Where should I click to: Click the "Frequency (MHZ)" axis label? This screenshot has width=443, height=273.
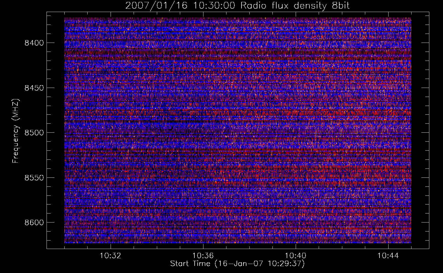click(x=16, y=131)
